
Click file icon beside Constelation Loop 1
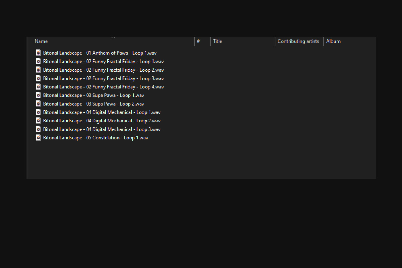[38, 138]
